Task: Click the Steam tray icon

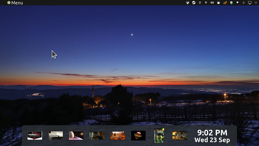Action: tap(194, 3)
